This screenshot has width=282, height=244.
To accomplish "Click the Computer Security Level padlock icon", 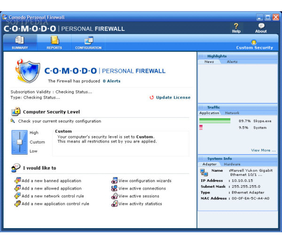I will coord(16,111).
